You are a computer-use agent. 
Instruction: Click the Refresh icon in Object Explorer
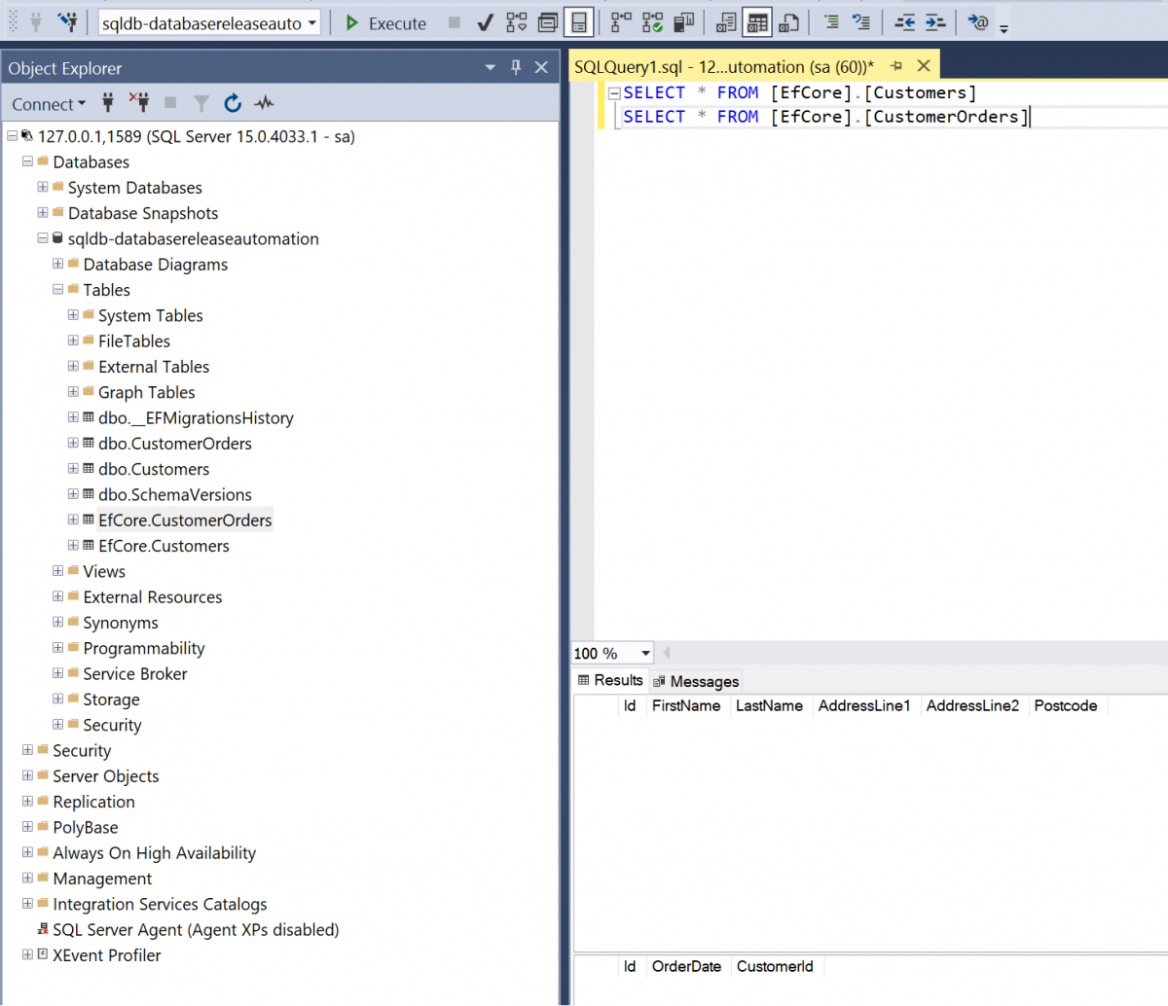pyautogui.click(x=233, y=104)
